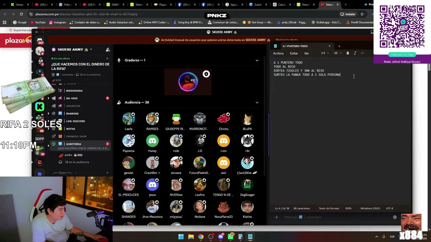Click DogSugar's avatar in the audience
The height and width of the screenshot is (242, 431).
247,185
